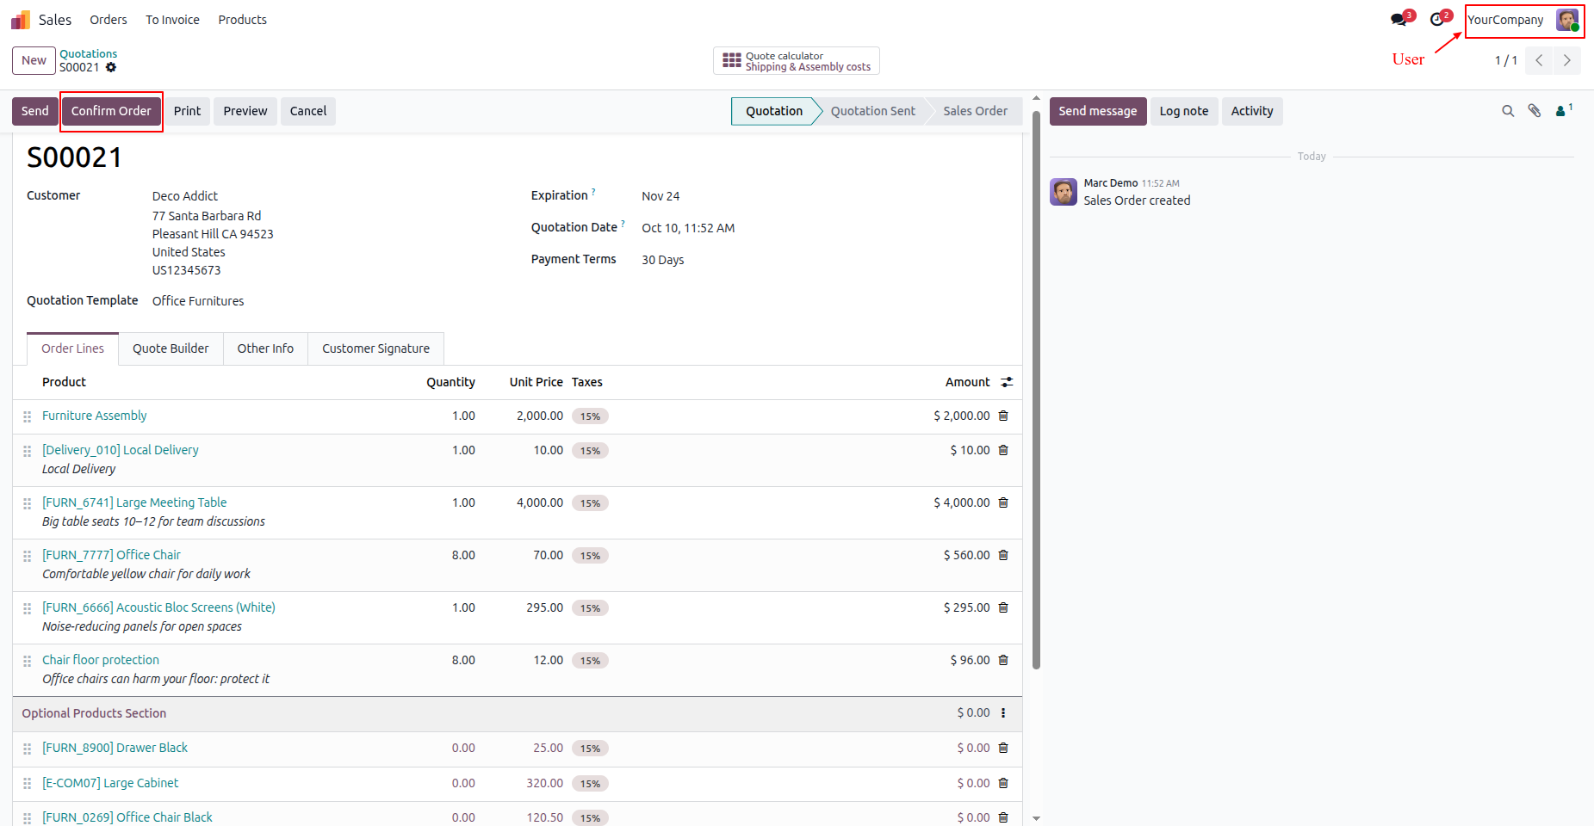Delete the Large Cabinet line
This screenshot has height=826, width=1594.
coord(1003,783)
